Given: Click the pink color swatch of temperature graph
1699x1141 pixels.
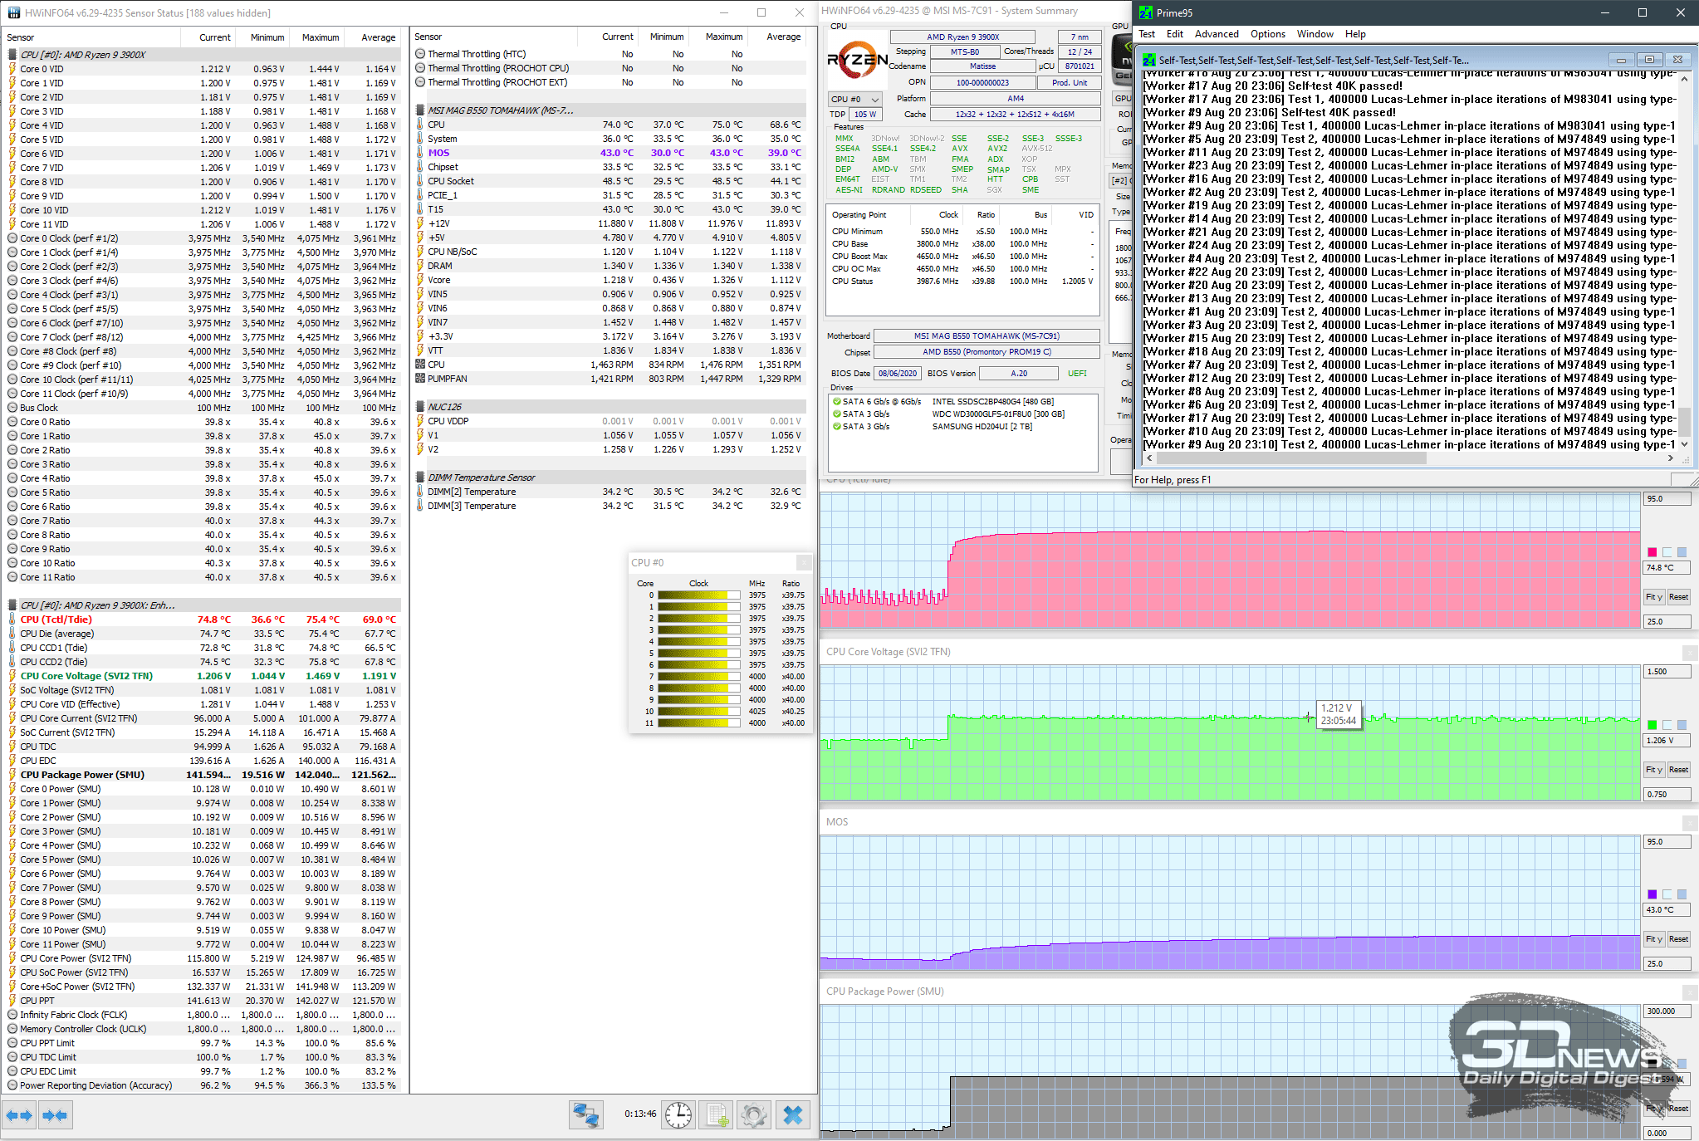Looking at the screenshot, I should click(x=1652, y=552).
